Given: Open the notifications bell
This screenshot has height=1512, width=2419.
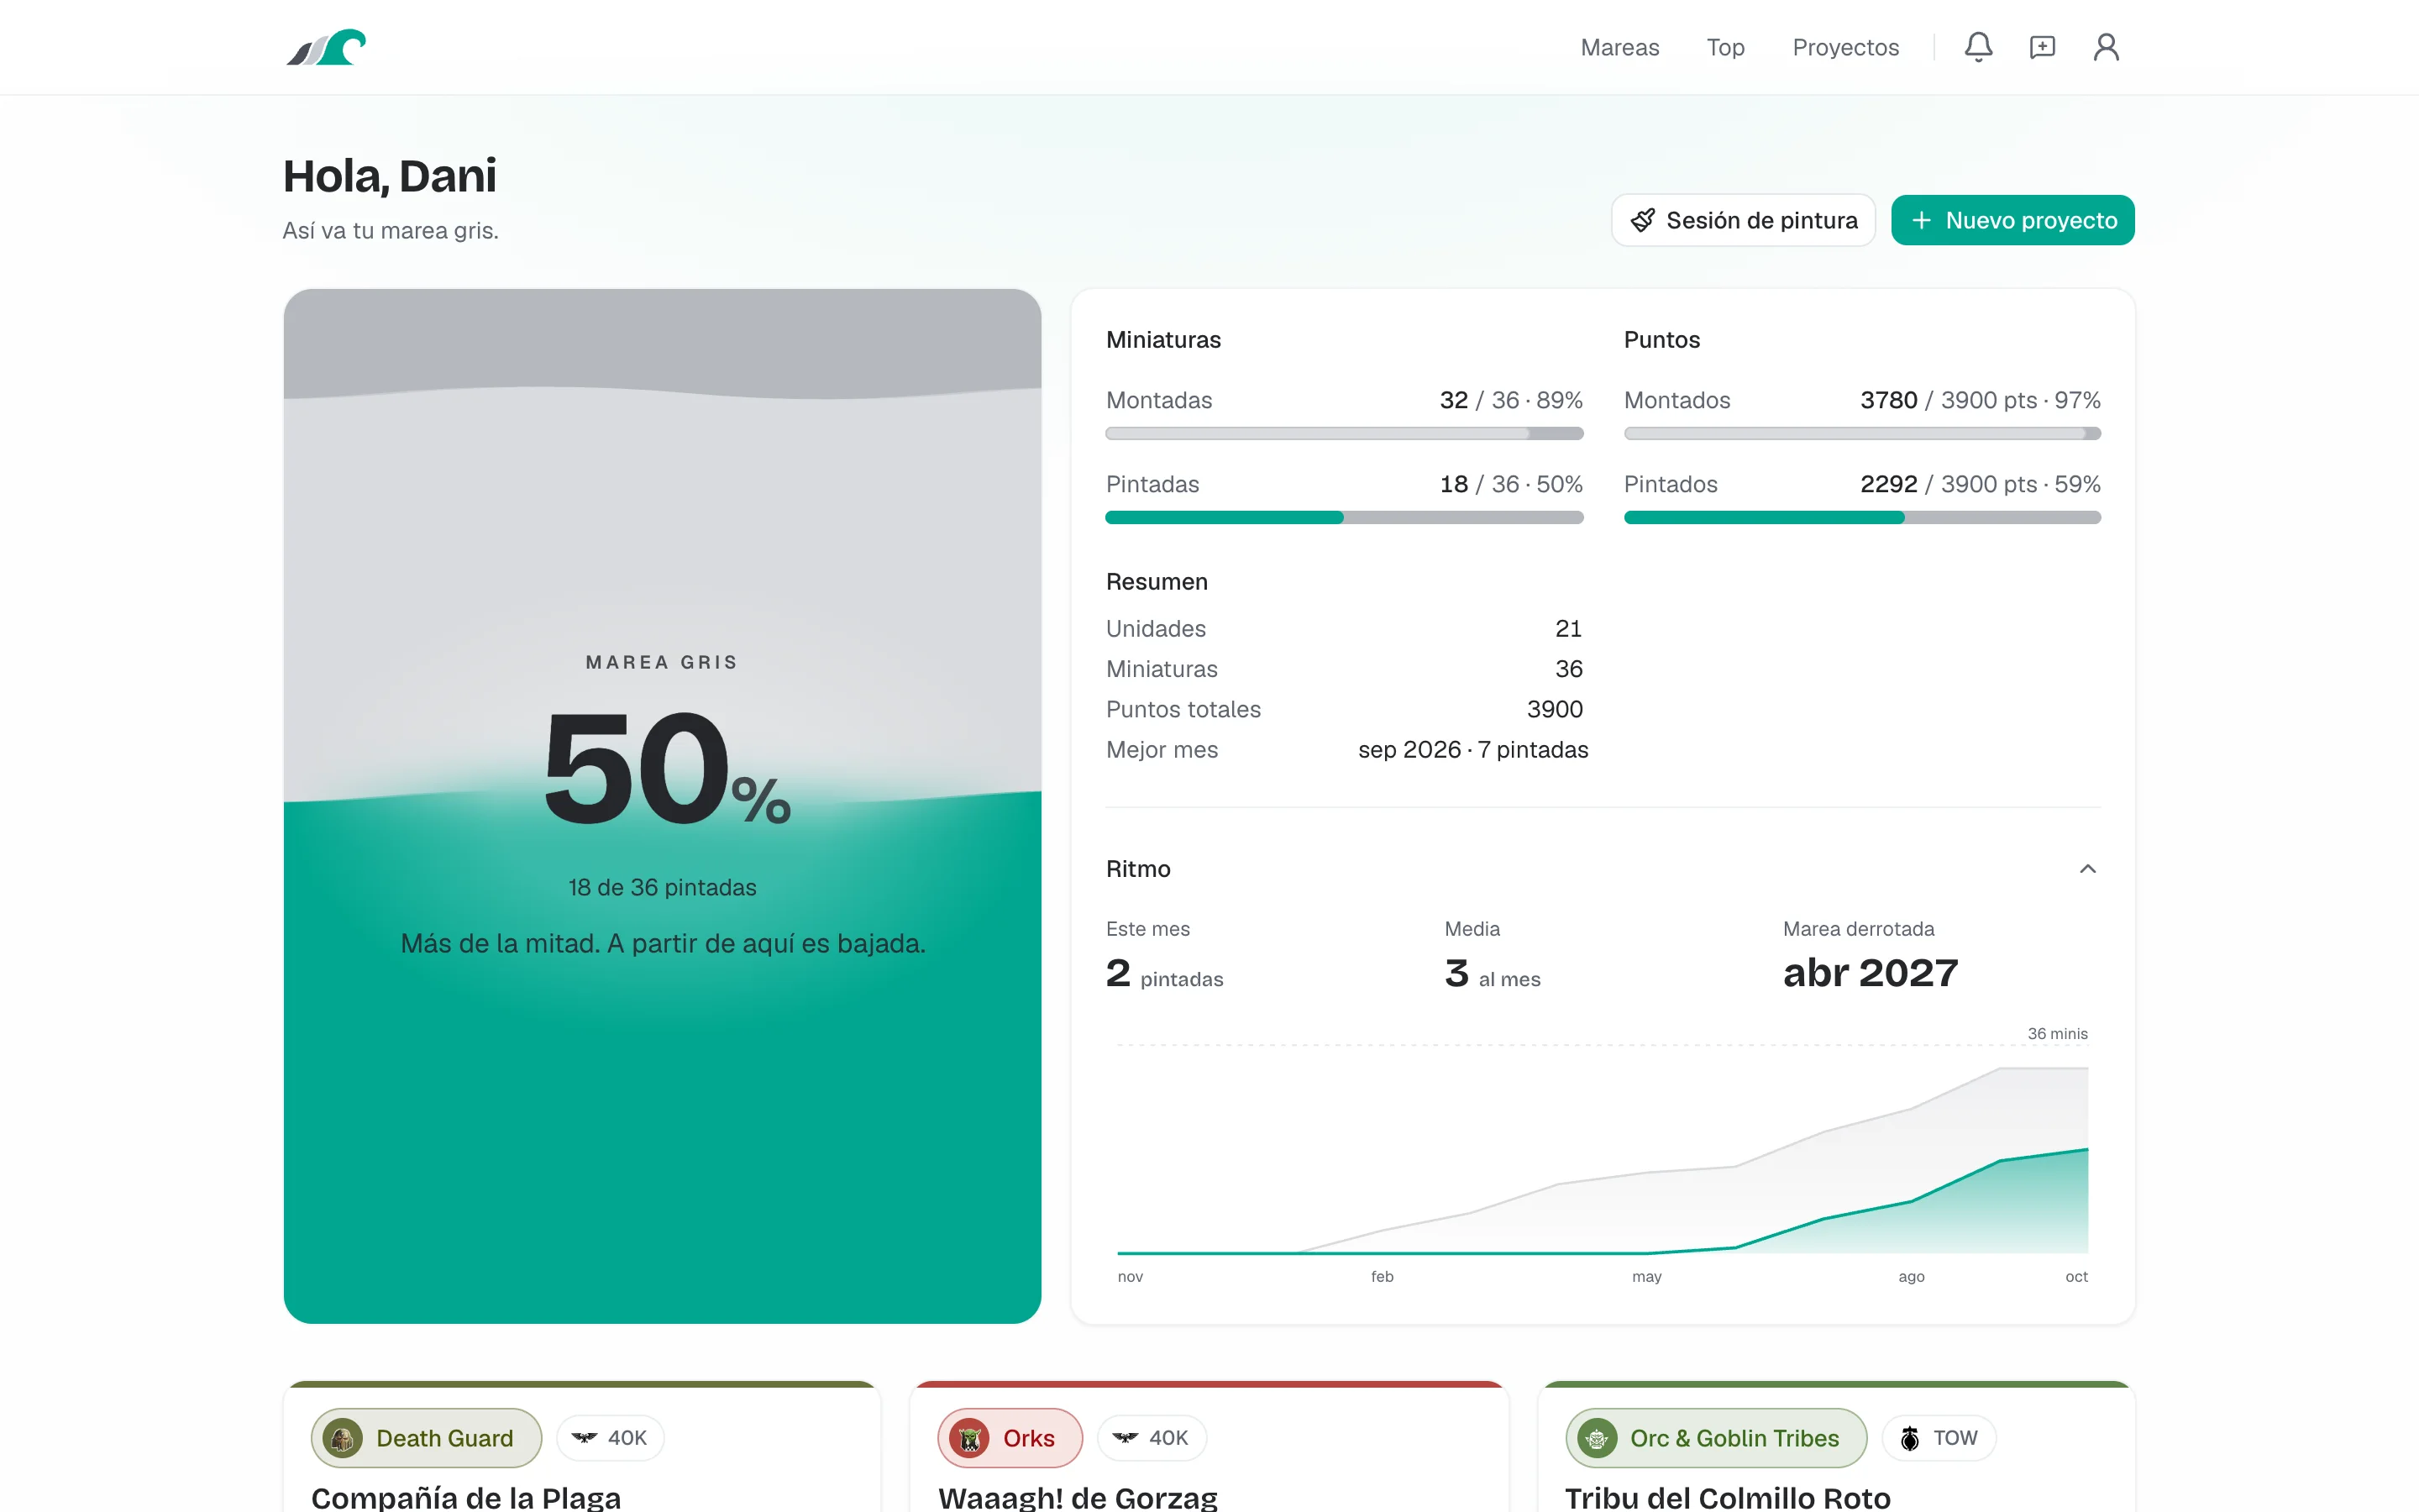Looking at the screenshot, I should (1978, 47).
